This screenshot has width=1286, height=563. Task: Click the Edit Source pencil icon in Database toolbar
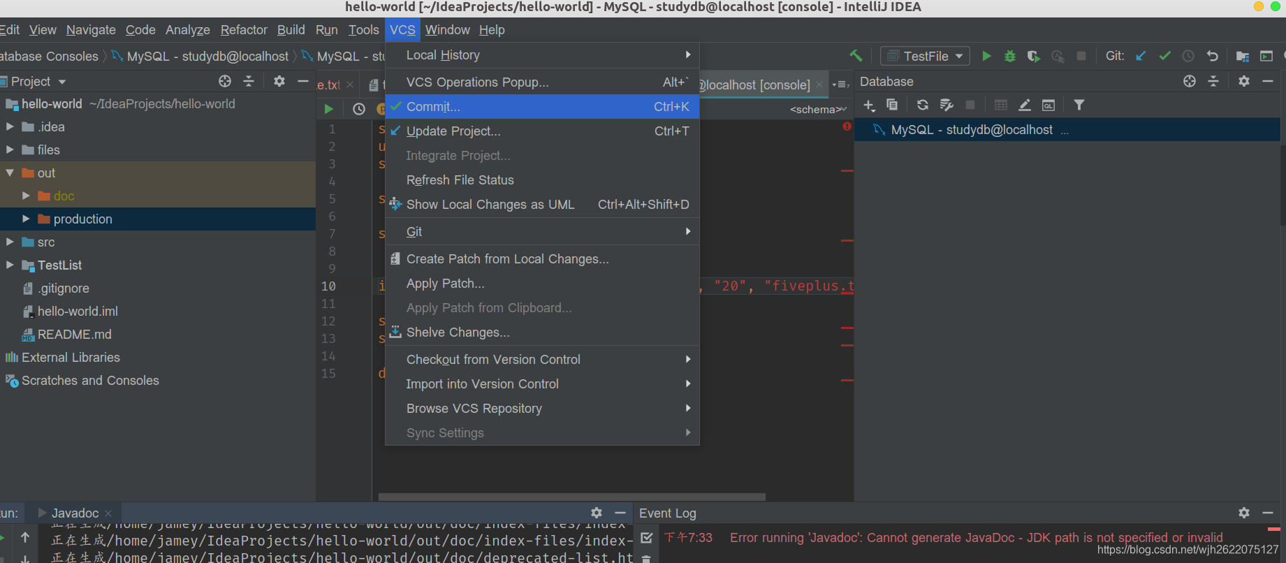pyautogui.click(x=1025, y=105)
